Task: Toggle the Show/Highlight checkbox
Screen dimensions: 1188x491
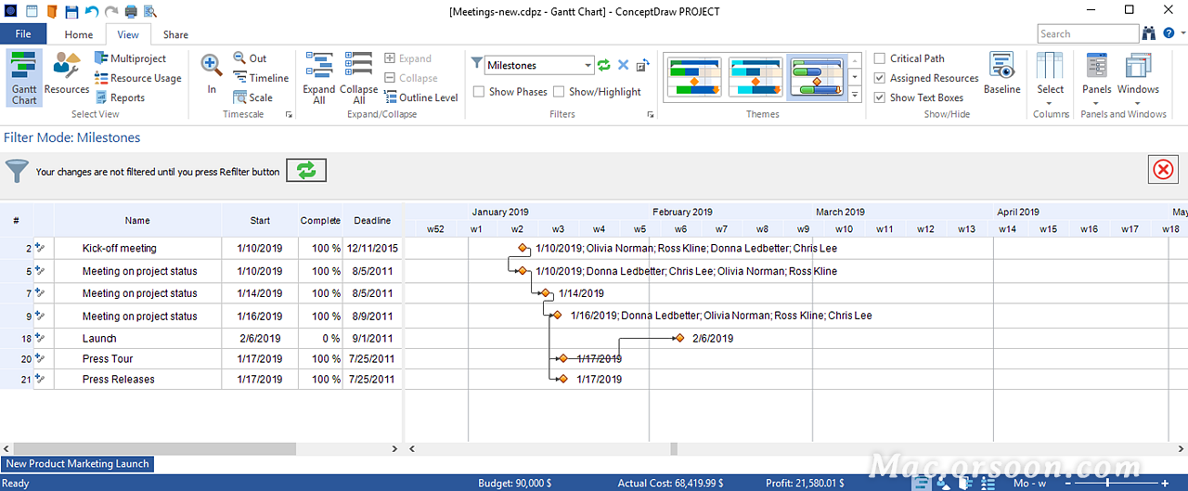Action: click(559, 92)
